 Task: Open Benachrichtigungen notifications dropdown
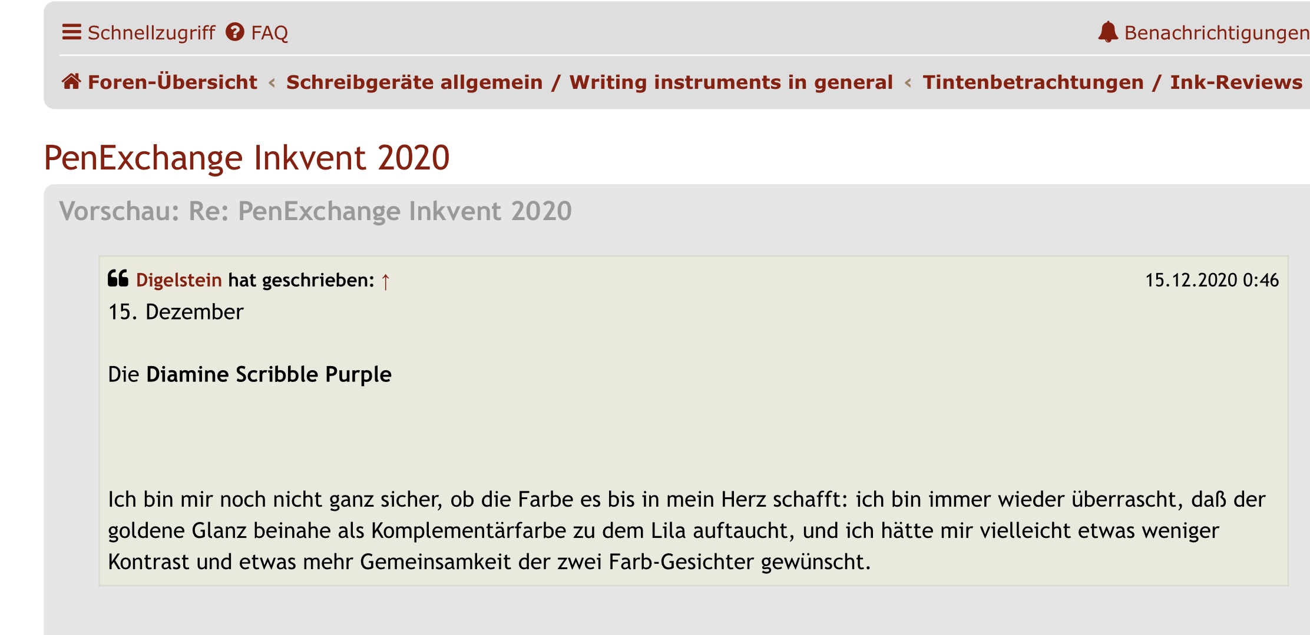1203,32
